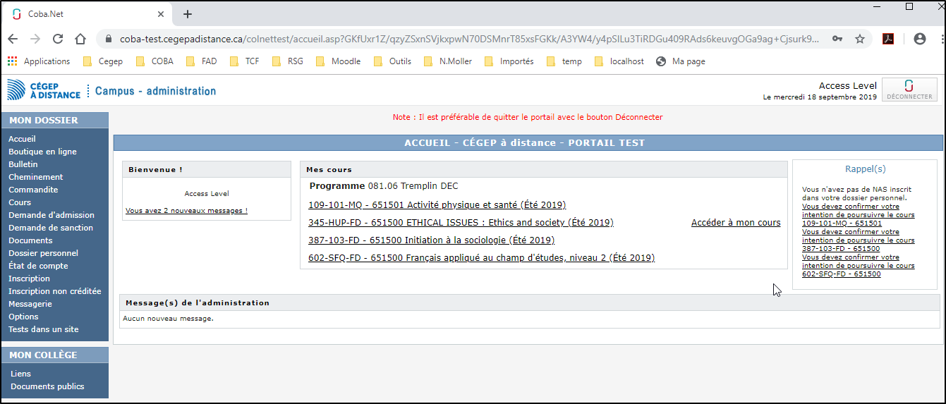Open Bulletin from Mon Dossier menu
The height and width of the screenshot is (404, 946).
click(23, 164)
